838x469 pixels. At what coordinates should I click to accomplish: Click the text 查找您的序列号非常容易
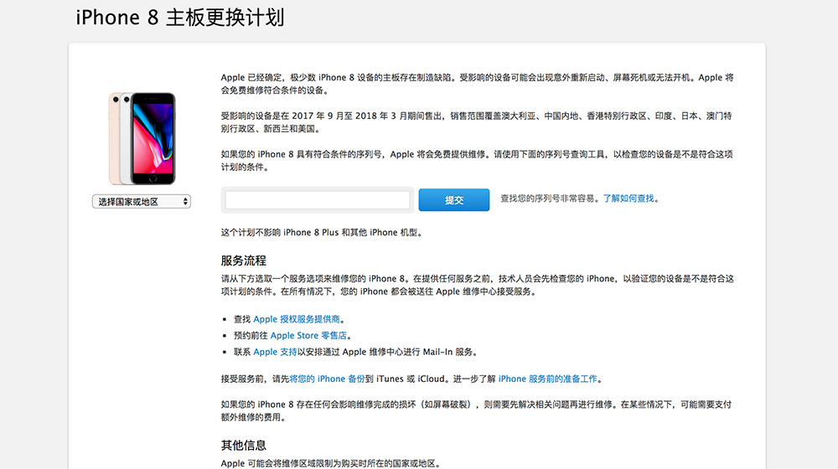547,198
